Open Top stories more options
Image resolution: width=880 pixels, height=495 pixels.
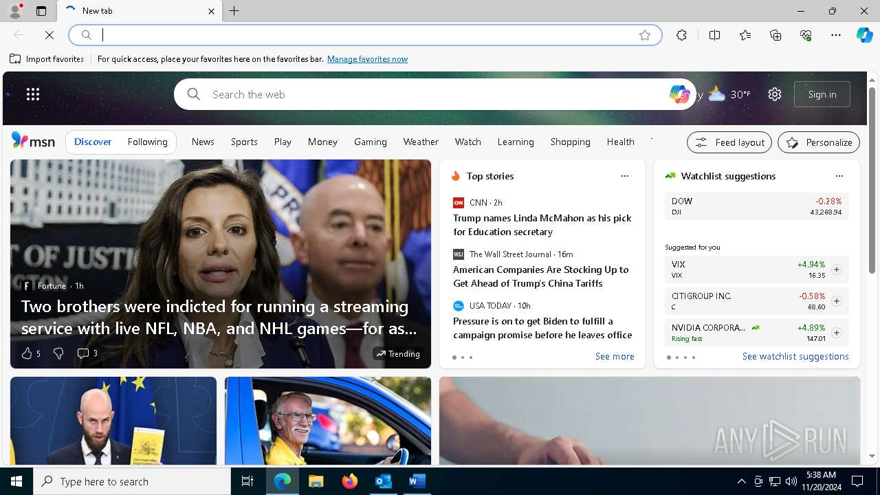(x=625, y=176)
